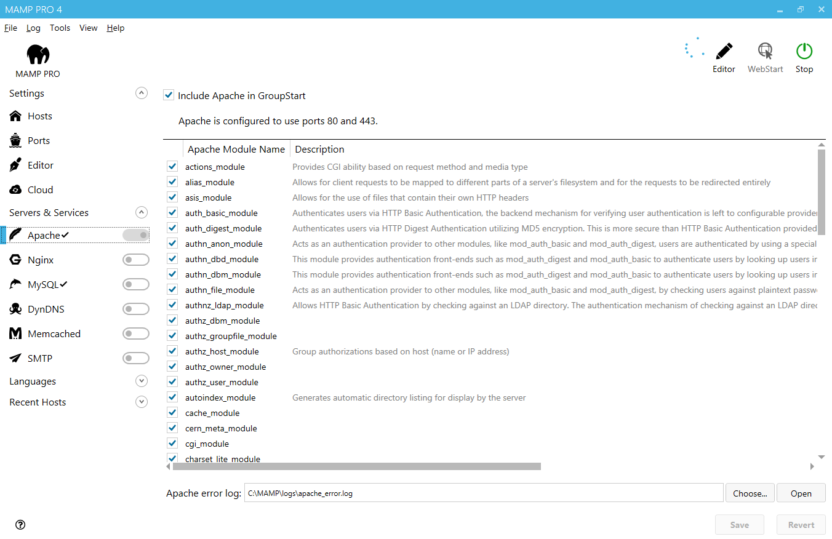Toggle the Apache server switch
Screen dimensions: 832x539
136,235
